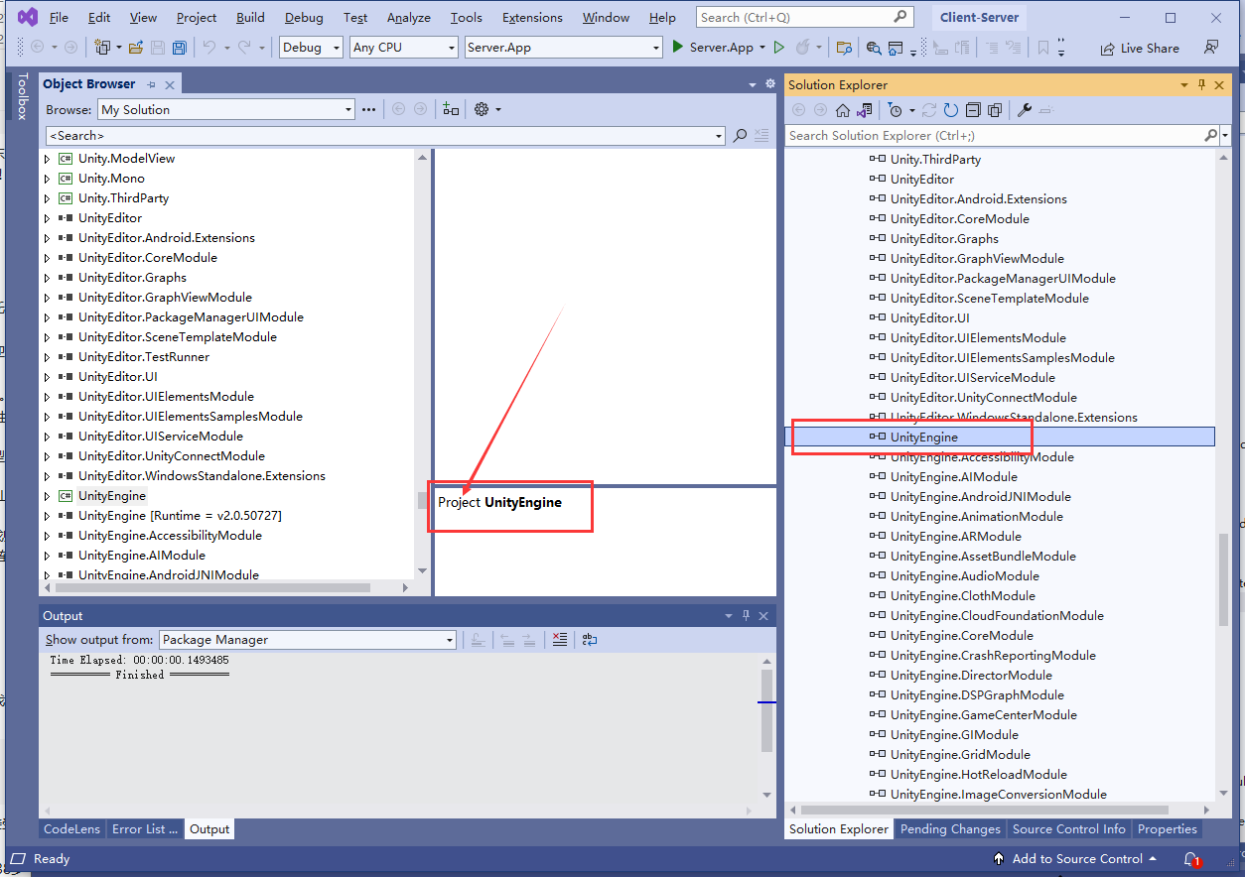Open the Analyze menu
This screenshot has height=877, width=1245.
coord(409,18)
